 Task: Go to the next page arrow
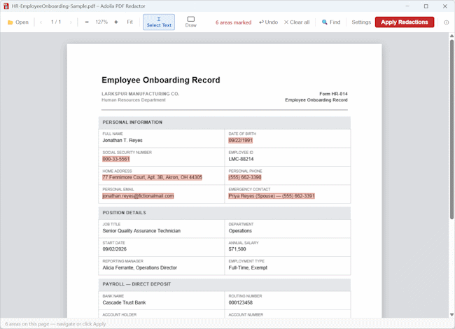pyautogui.click(x=71, y=22)
